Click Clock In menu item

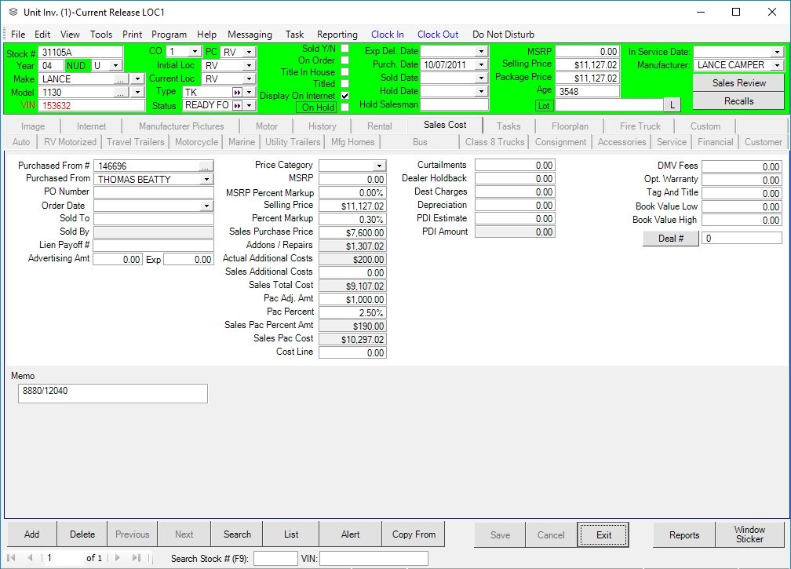click(x=388, y=35)
